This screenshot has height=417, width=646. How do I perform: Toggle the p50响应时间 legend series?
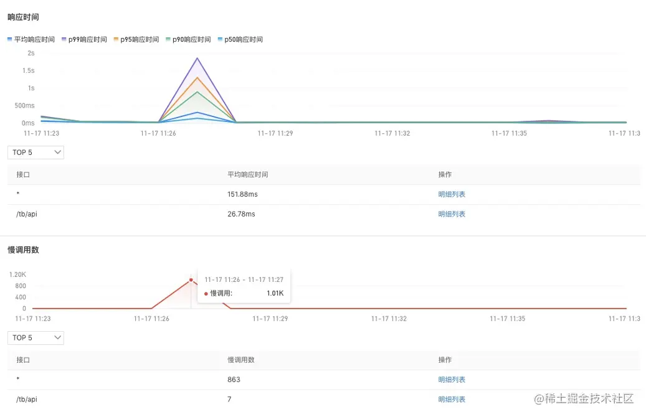(x=240, y=39)
